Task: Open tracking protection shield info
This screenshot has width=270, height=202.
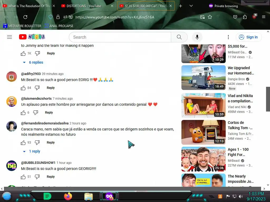Action: click(50, 17)
